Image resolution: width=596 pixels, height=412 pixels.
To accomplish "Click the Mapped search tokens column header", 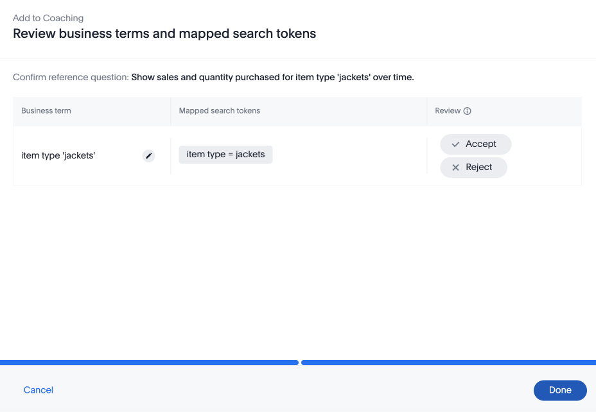I will (220, 110).
